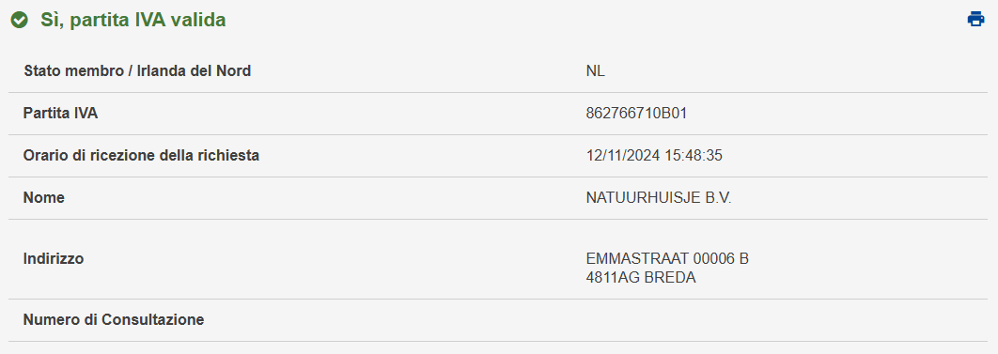Select the member state value NL
998x354 pixels.
coord(595,71)
